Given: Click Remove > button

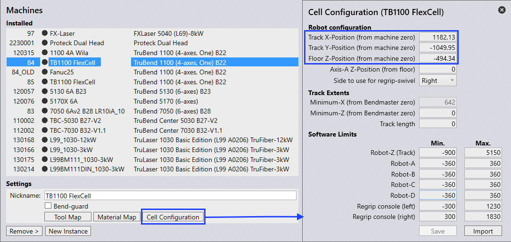Looking at the screenshot, I should tap(25, 231).
